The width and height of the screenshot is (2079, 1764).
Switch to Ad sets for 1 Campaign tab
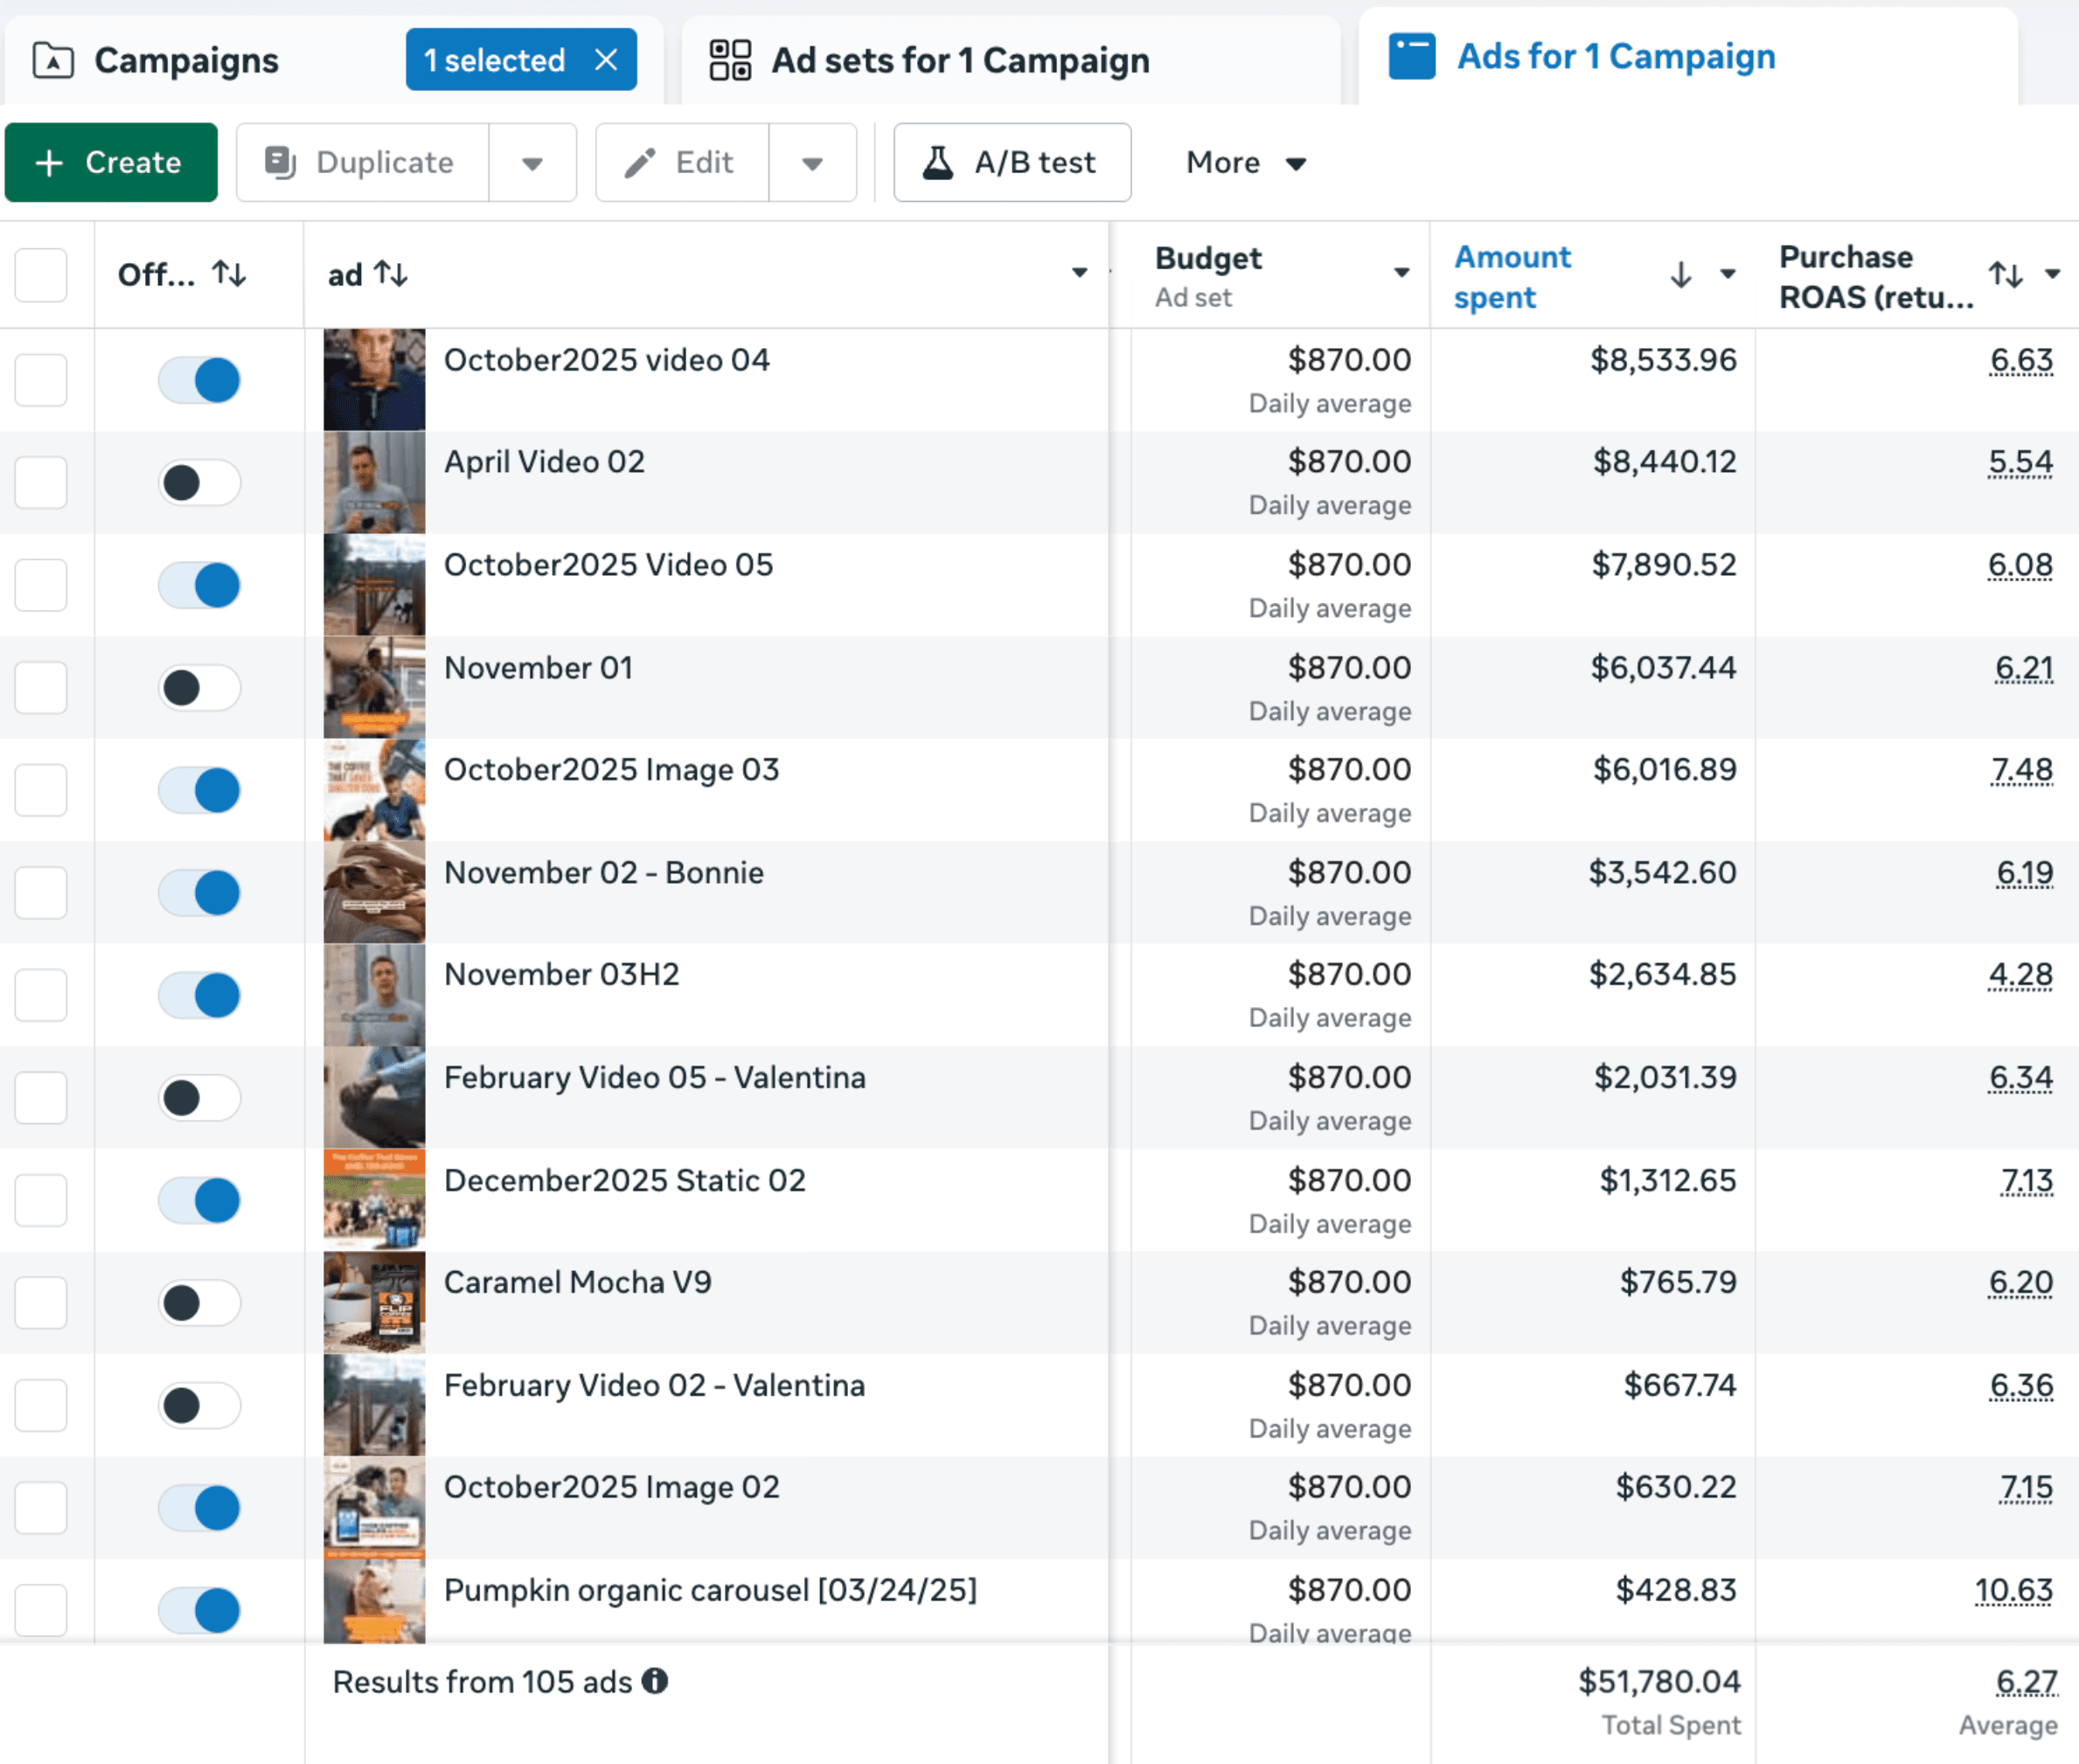958,60
